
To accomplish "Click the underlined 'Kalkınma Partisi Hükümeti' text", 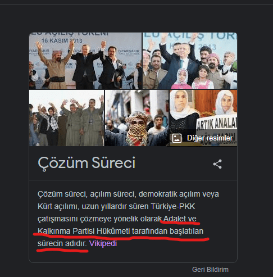I will (84, 231).
